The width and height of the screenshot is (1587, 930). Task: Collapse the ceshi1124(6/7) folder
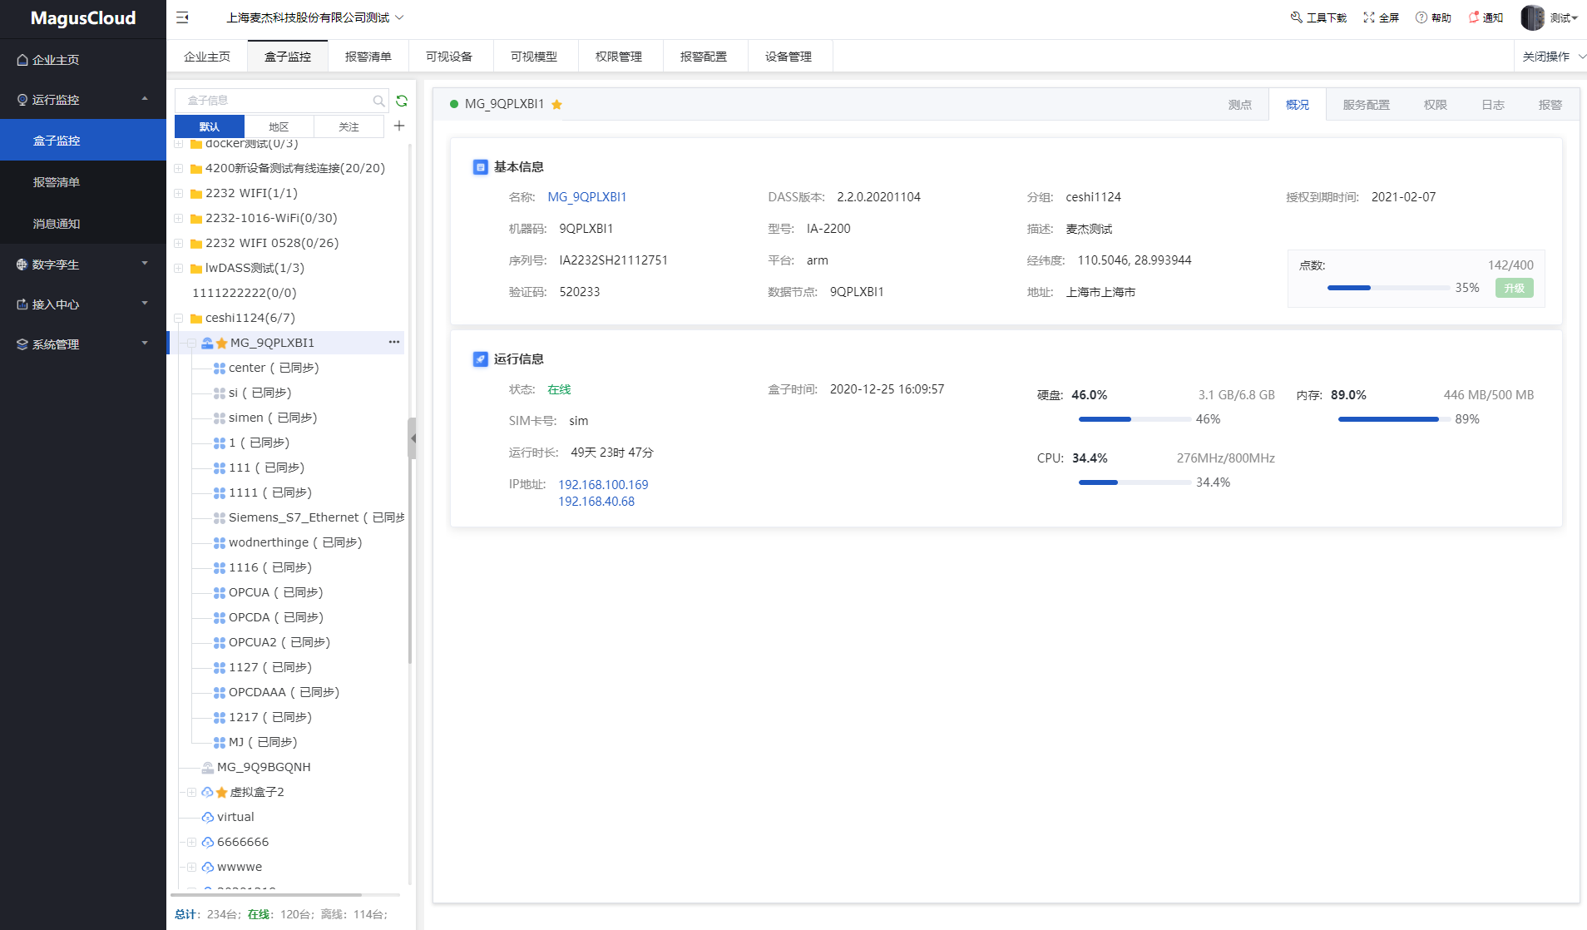178,318
